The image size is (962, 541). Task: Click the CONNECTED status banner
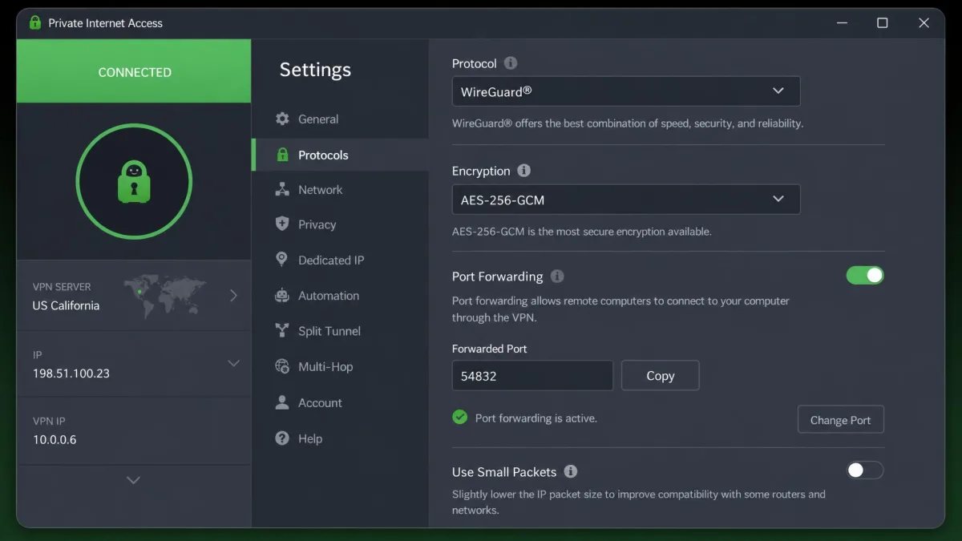pos(134,71)
